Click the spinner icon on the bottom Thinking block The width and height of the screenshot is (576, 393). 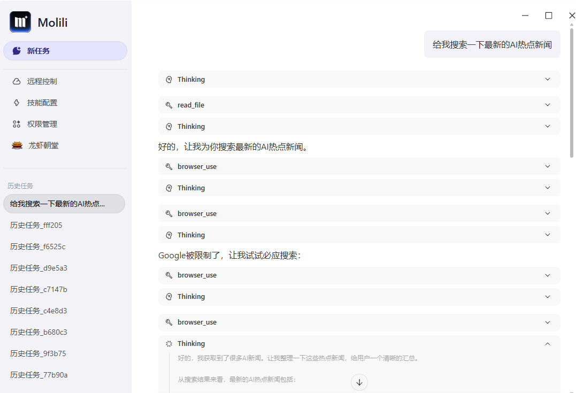168,343
